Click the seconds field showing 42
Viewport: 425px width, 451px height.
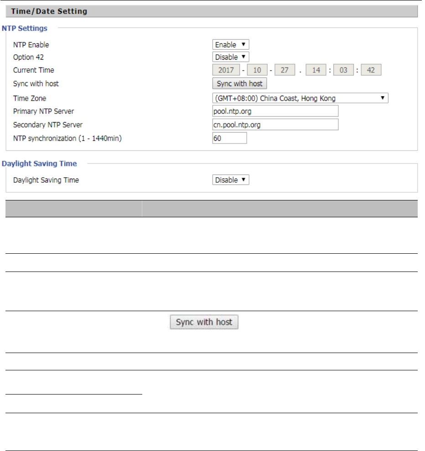(371, 71)
